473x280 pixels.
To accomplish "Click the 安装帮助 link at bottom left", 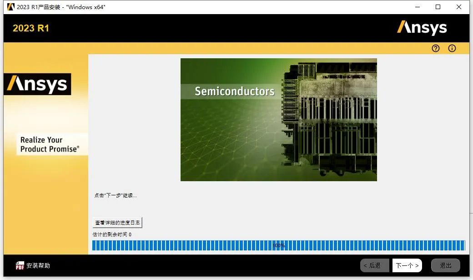I will point(38,265).
